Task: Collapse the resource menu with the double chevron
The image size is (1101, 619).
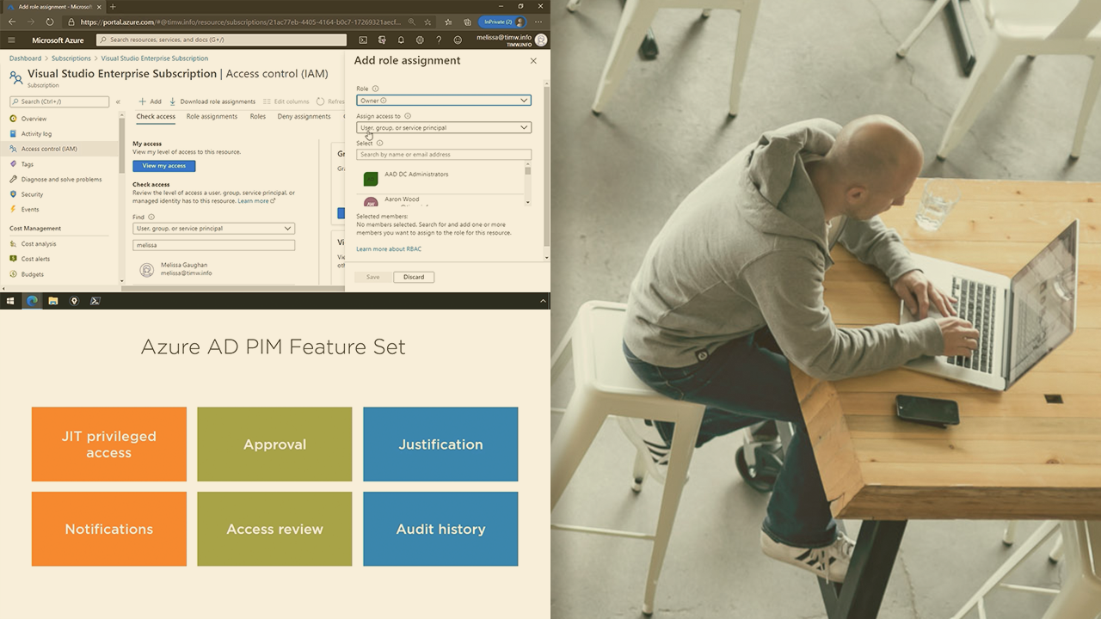Action: [x=118, y=101]
